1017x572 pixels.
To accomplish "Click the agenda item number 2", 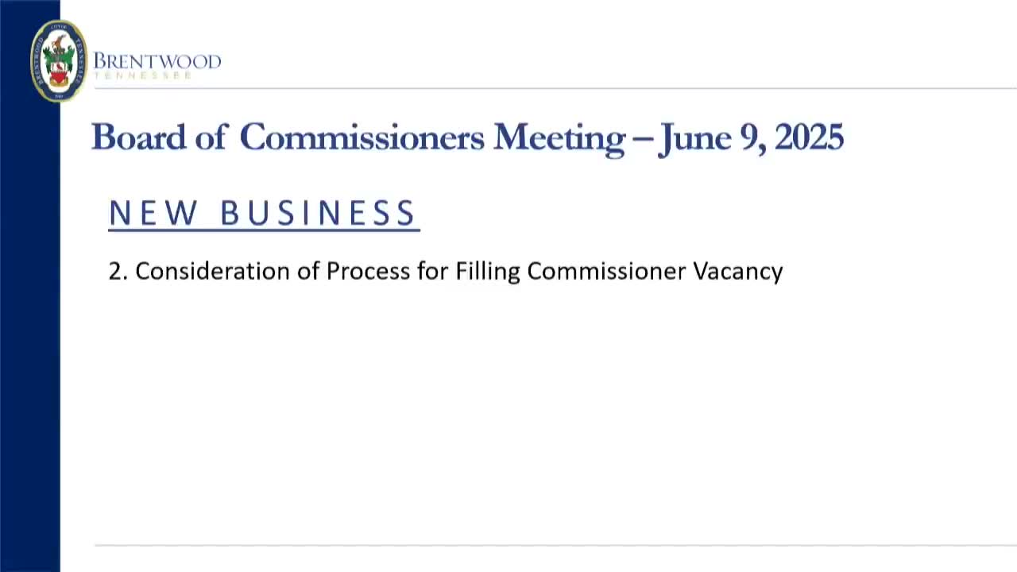I will (x=118, y=271).
